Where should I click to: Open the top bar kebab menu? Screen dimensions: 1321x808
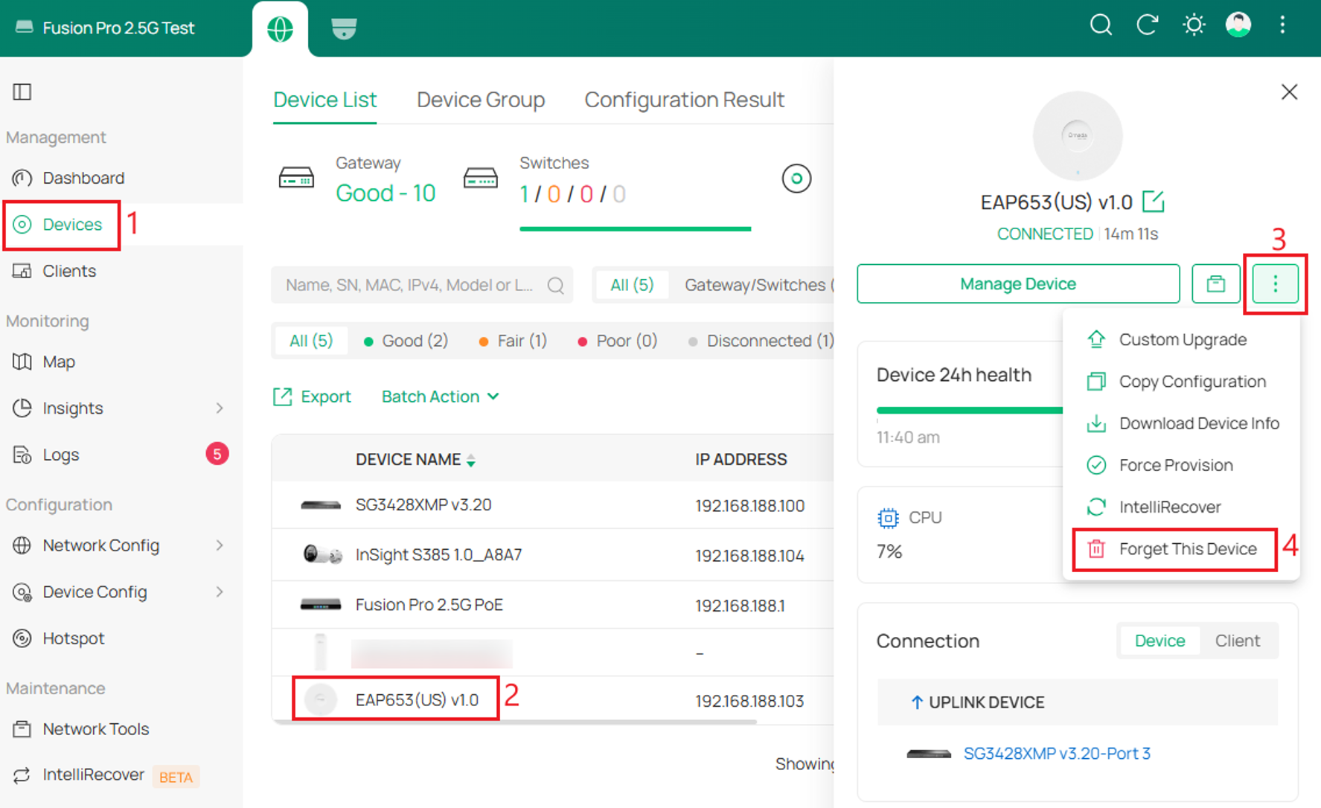pyautogui.click(x=1282, y=25)
